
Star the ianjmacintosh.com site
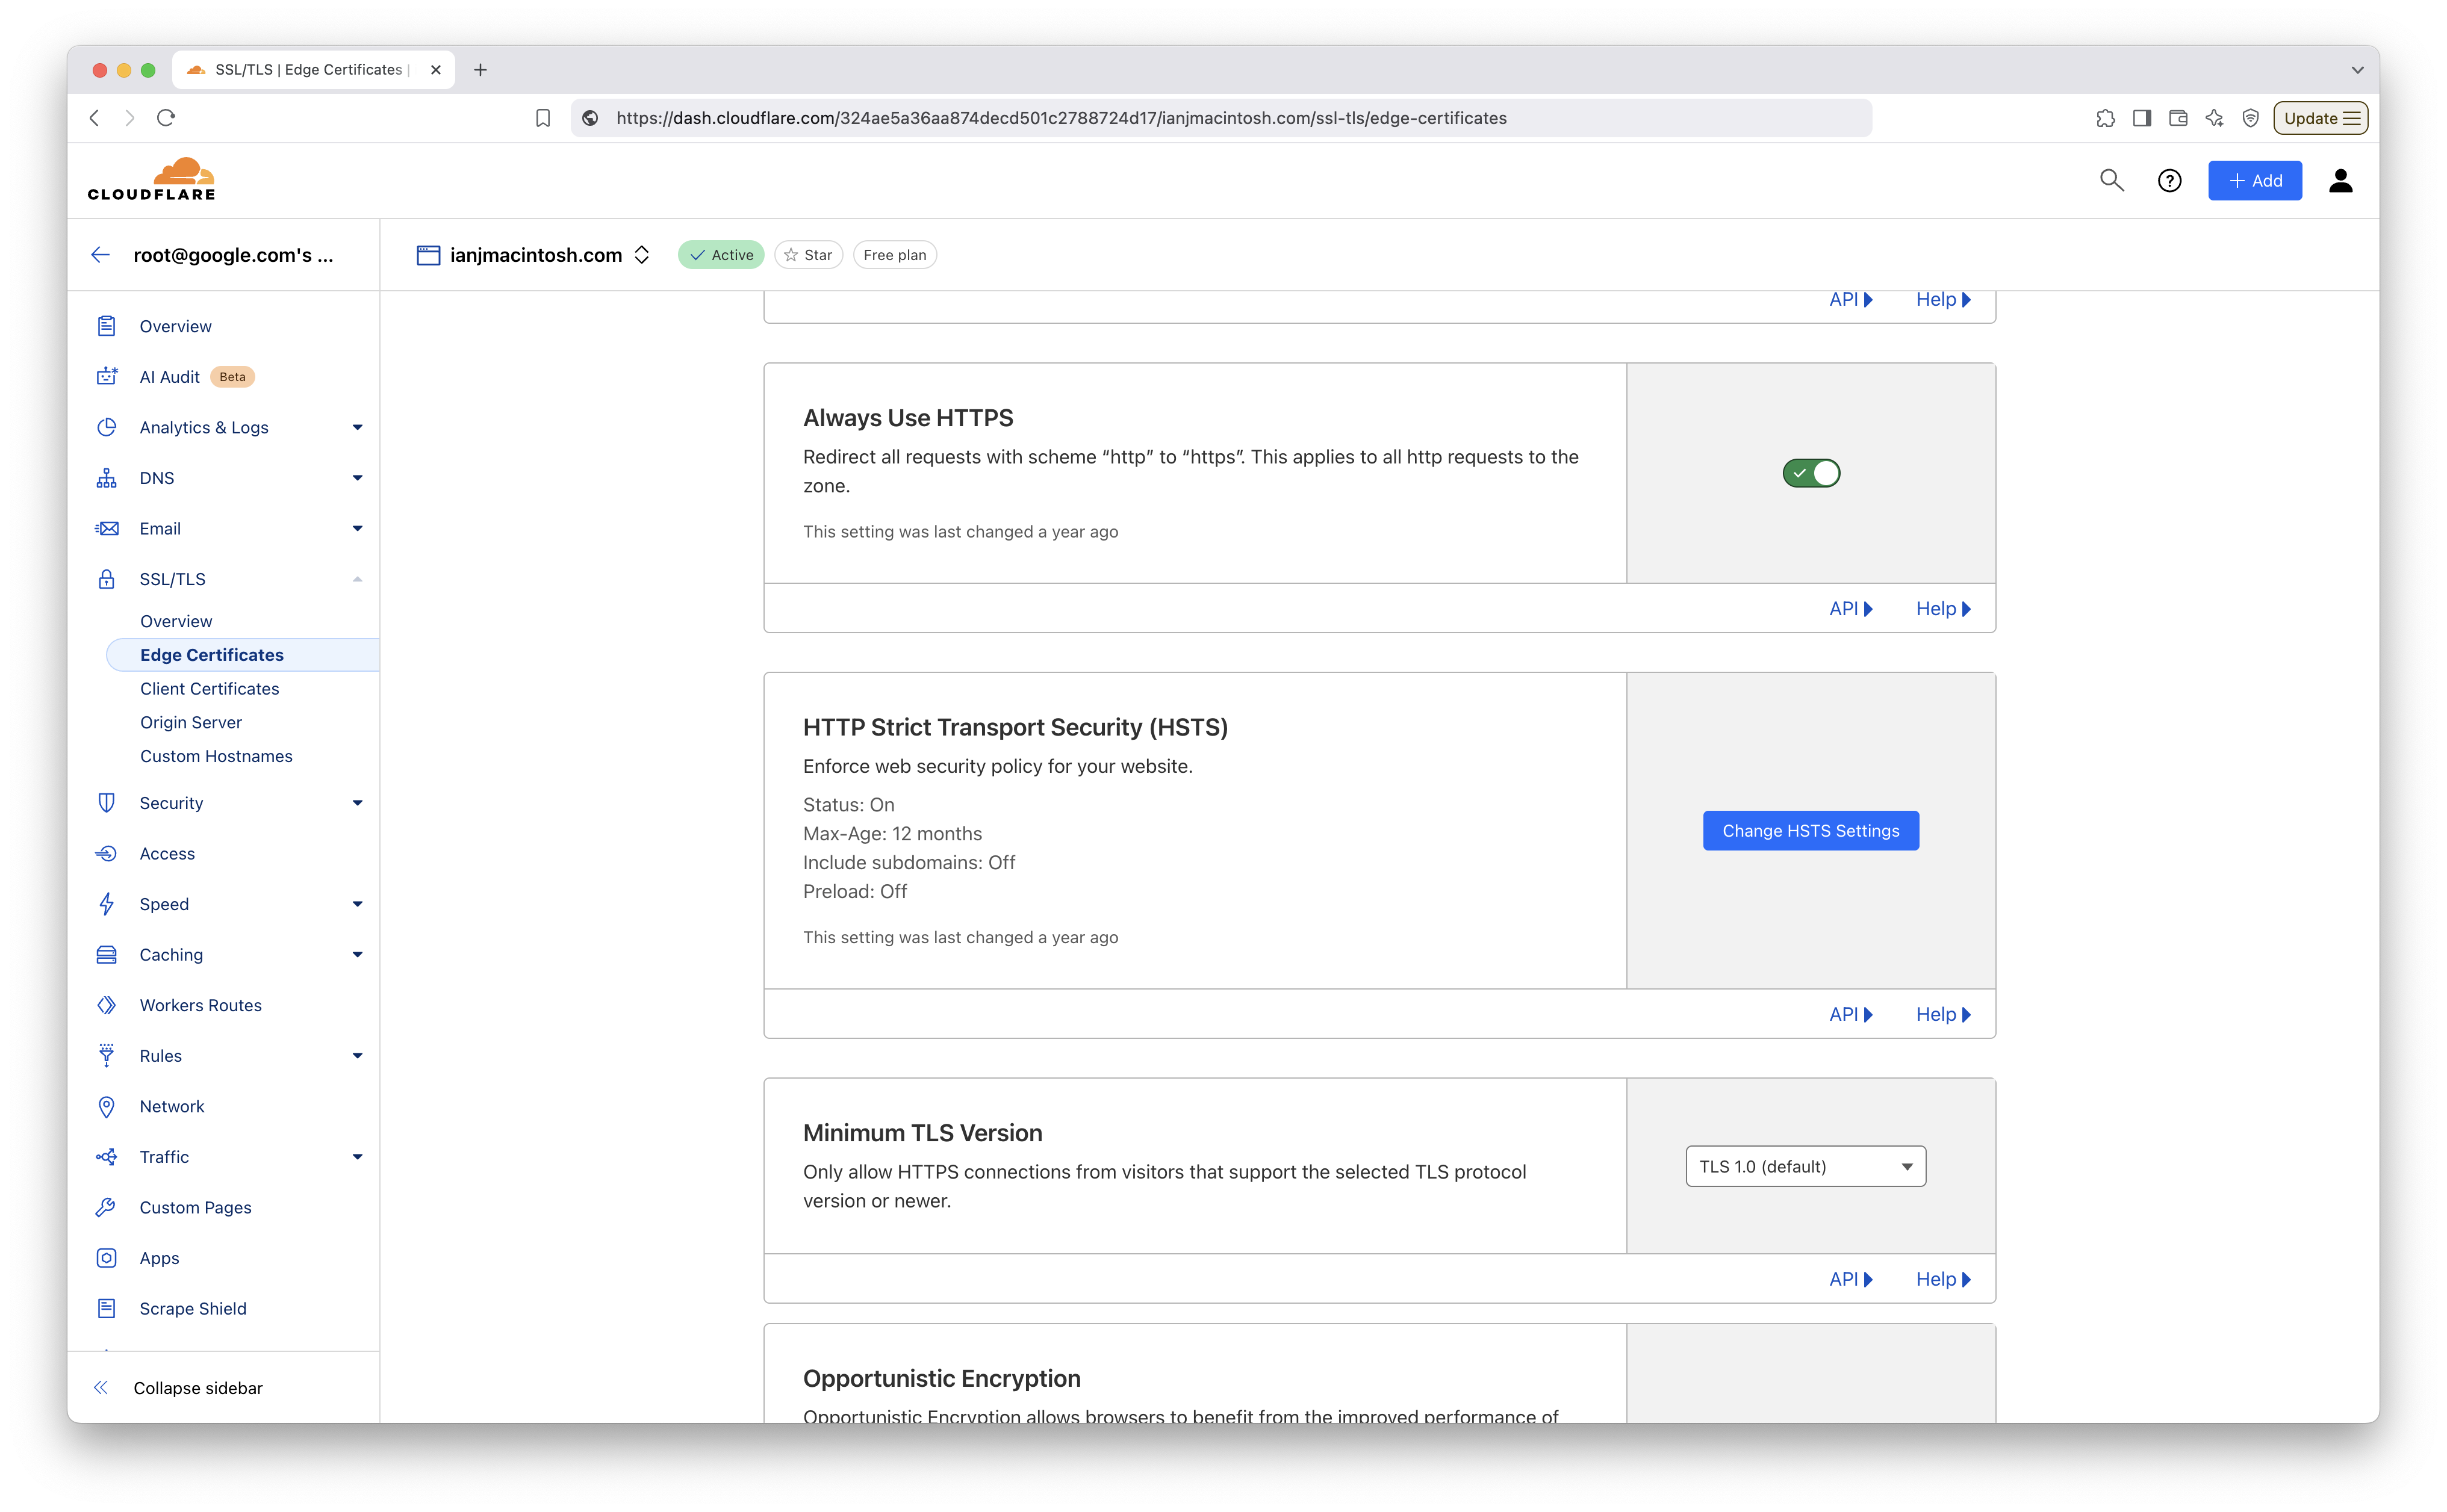(808, 255)
